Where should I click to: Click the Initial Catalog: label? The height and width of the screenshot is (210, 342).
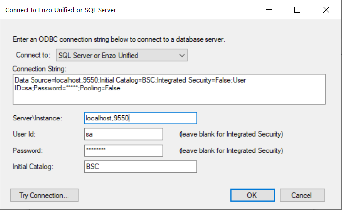[33, 167]
